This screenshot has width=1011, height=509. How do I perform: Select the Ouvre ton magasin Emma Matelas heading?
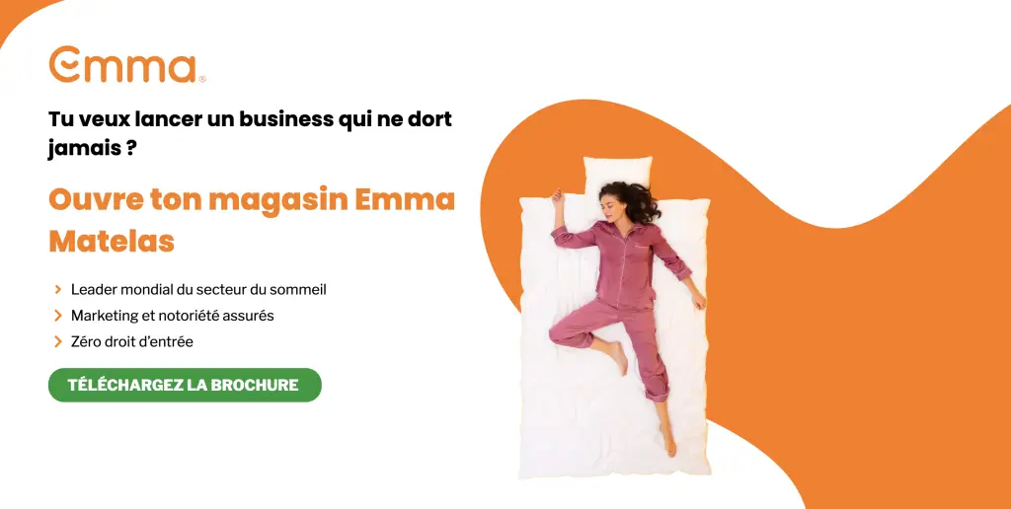pos(252,220)
